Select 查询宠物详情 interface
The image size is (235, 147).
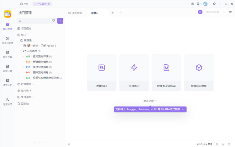[x=40, y=56]
